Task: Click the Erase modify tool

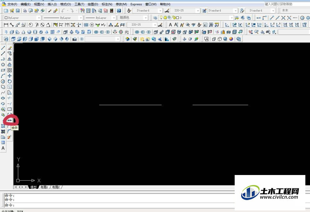Action: pyautogui.click(x=10, y=48)
